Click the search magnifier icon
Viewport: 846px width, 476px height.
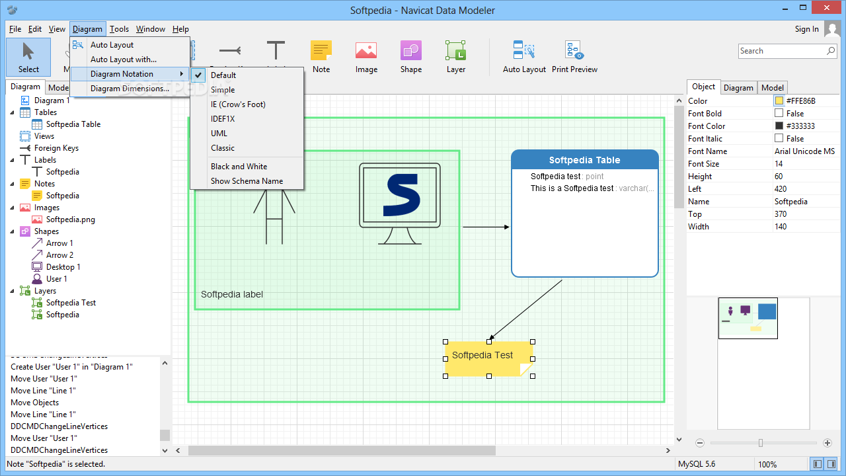[x=831, y=51]
